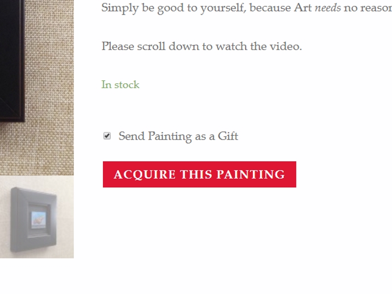Open the gray framed painting thumbnail
392x294 pixels.
click(37, 217)
